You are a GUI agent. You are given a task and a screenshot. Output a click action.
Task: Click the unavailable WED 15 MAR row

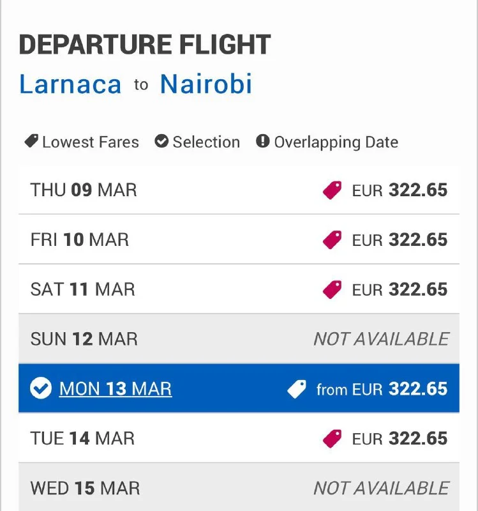click(x=239, y=489)
